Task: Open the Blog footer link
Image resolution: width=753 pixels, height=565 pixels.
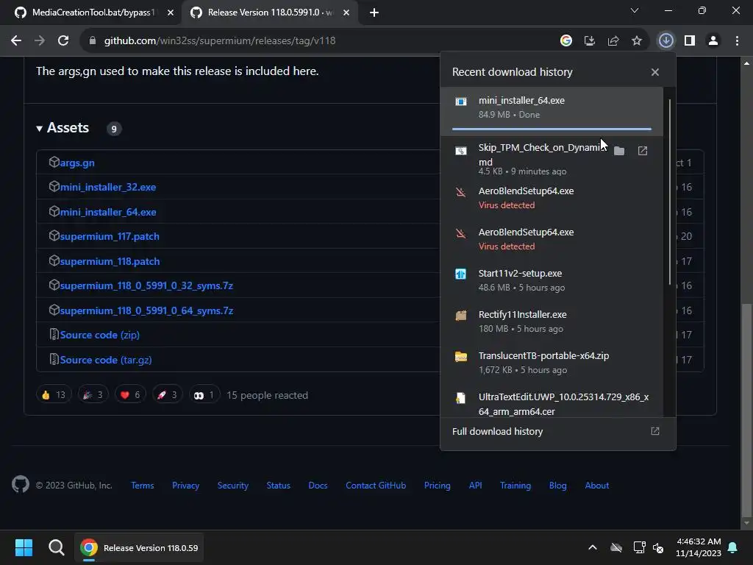Action: pyautogui.click(x=557, y=486)
